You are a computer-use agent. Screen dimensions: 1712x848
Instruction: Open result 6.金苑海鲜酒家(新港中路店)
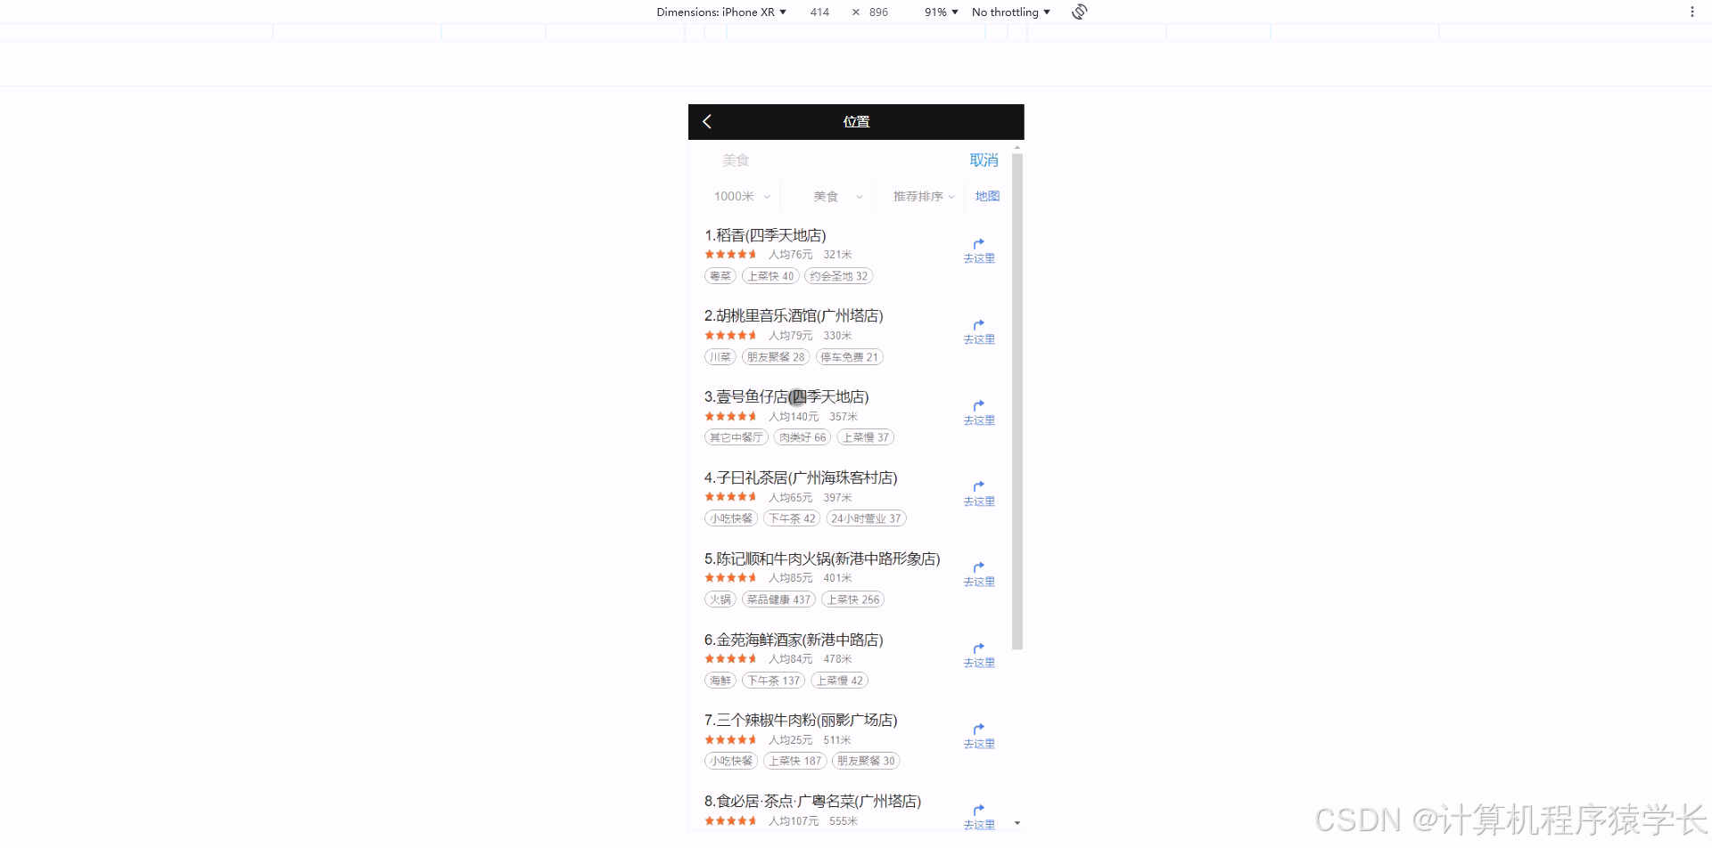(794, 640)
